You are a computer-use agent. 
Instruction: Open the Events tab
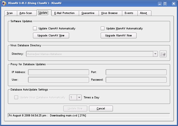130,13
